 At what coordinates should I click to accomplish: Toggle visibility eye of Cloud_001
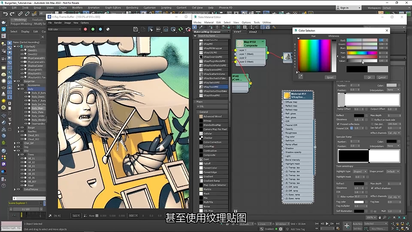22,135
